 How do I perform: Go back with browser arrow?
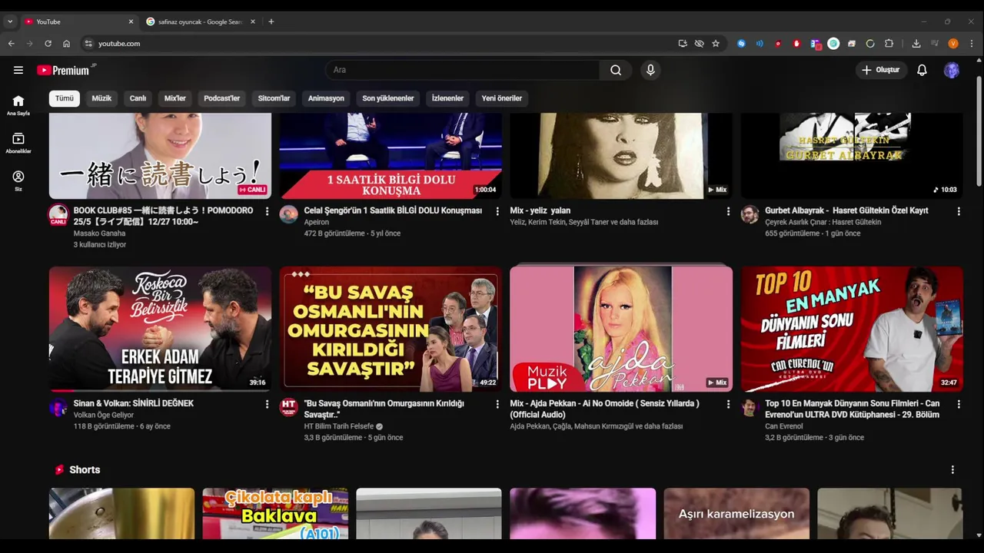click(12, 44)
